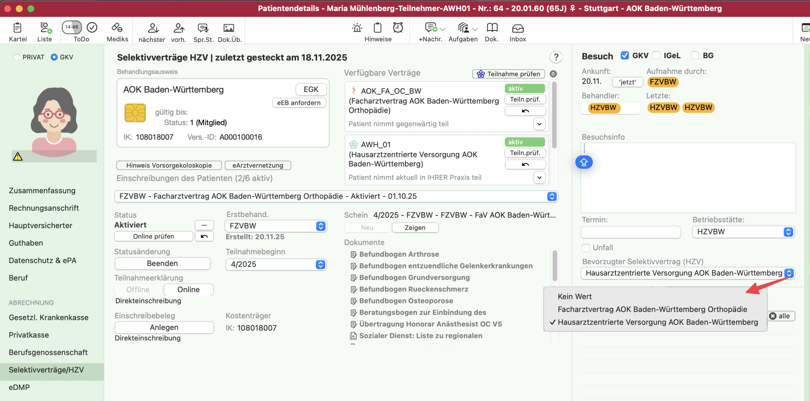This screenshot has width=810, height=401.
Task: Expand the AOK_FA_OC_BW contract chevron
Action: click(x=539, y=124)
